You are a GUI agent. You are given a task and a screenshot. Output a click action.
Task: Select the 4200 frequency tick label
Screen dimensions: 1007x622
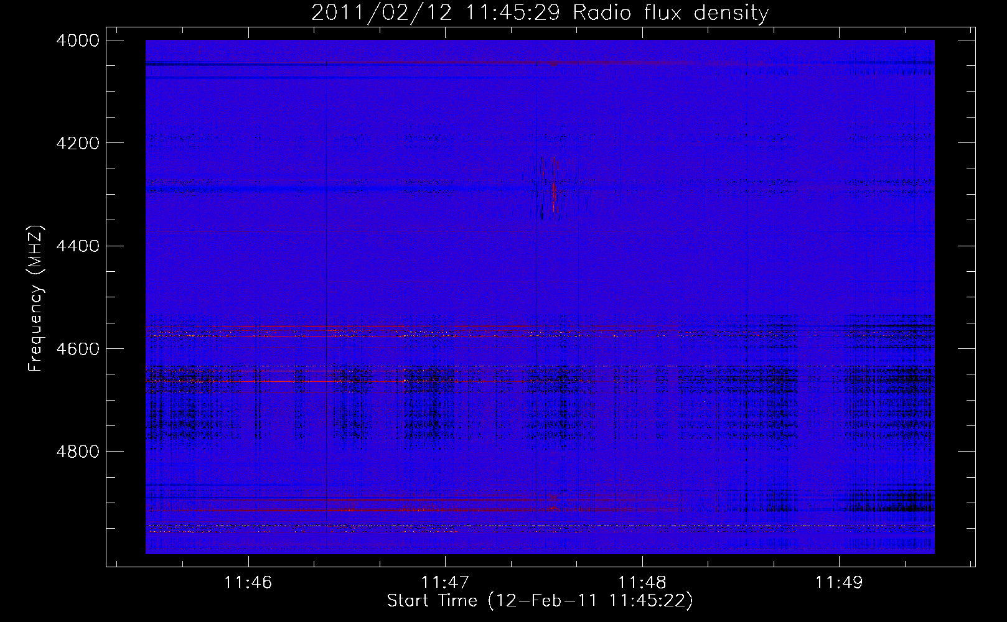tap(78, 143)
